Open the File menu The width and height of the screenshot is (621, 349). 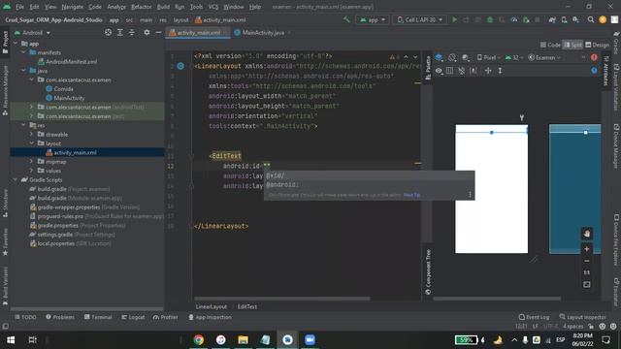point(19,7)
